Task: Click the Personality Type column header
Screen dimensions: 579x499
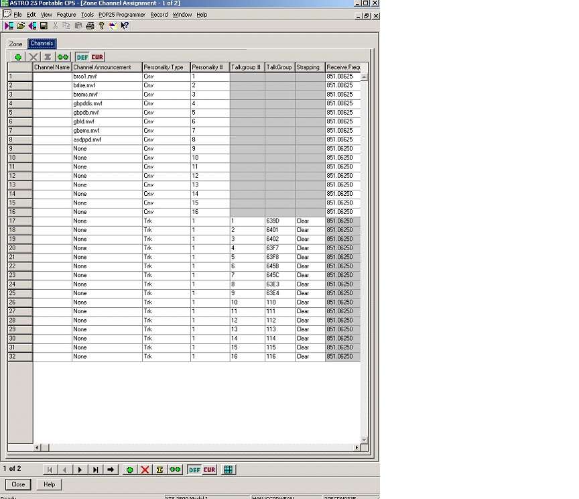Action: pos(166,67)
